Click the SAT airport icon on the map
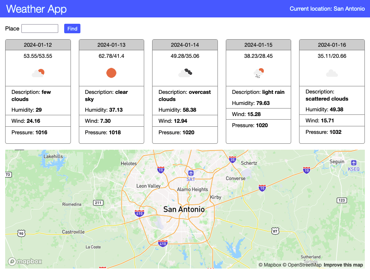370x280 pixels. click(191, 172)
